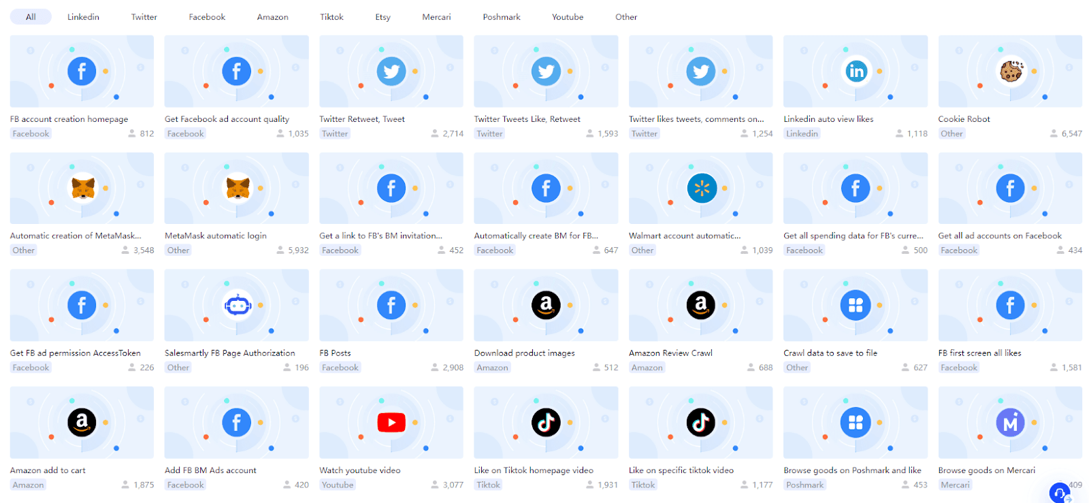Select the Youtube category tab
Image resolution: width=1089 pixels, height=503 pixels.
[568, 17]
